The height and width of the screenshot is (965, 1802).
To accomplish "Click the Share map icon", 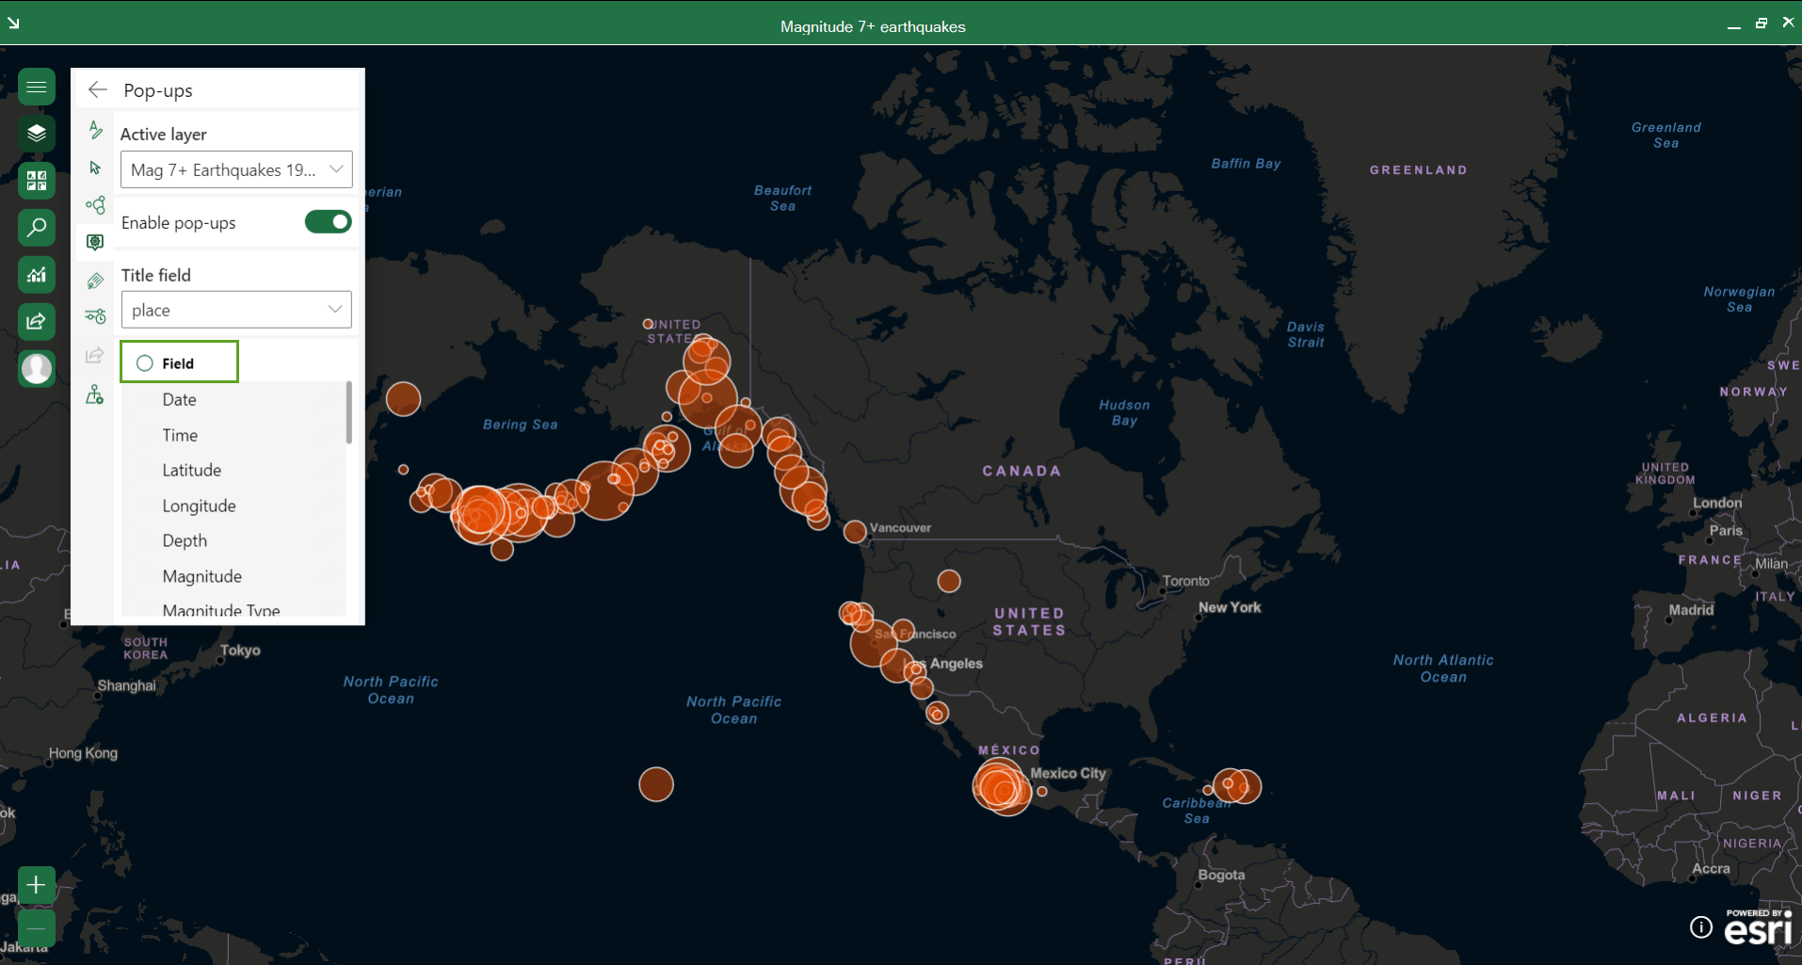I will pyautogui.click(x=37, y=322).
